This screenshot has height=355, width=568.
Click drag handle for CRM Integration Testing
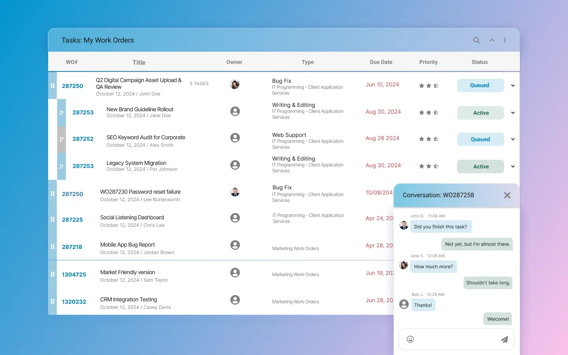(x=52, y=301)
